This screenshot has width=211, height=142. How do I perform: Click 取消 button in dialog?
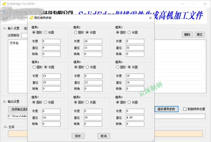[x=104, y=136]
